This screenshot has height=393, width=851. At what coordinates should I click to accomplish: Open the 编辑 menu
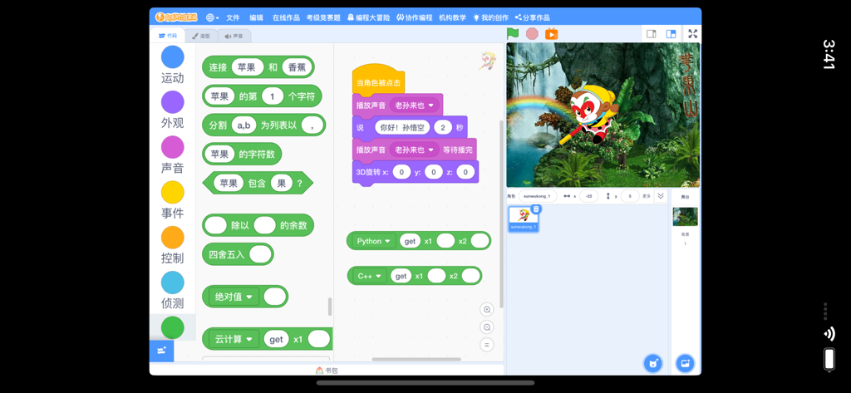[256, 17]
